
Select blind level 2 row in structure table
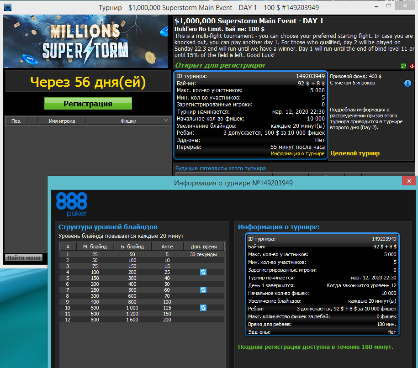click(142, 260)
